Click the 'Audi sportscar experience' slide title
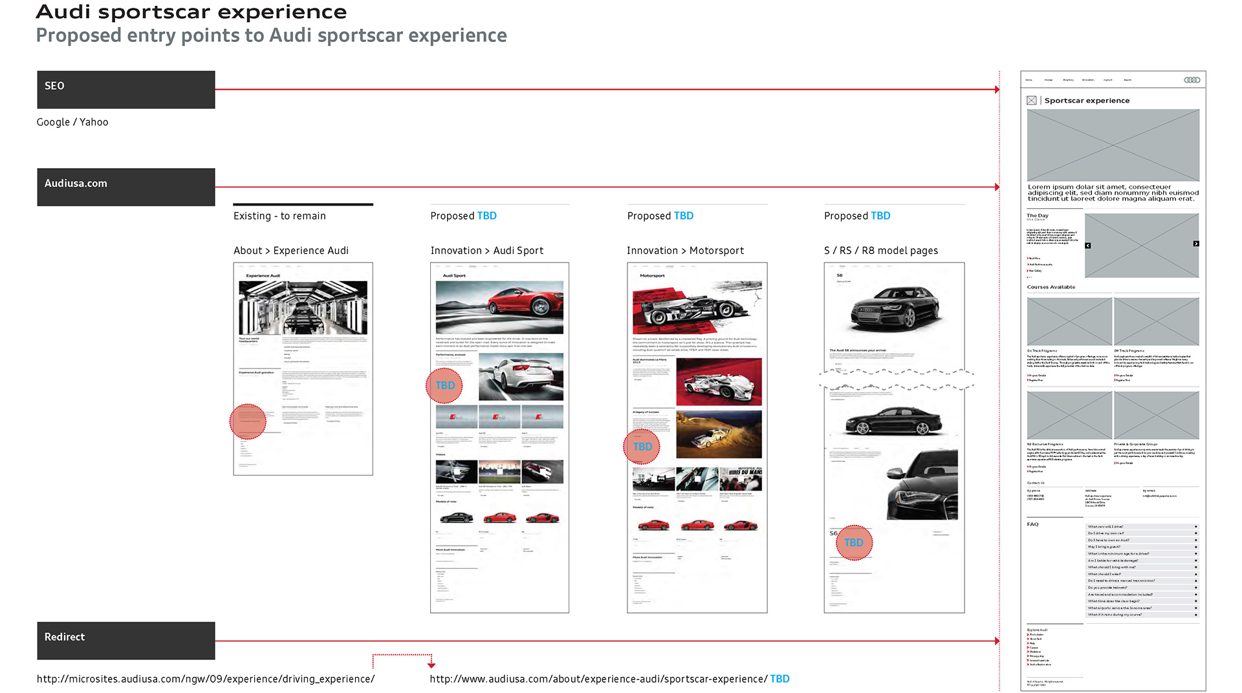 (191, 12)
